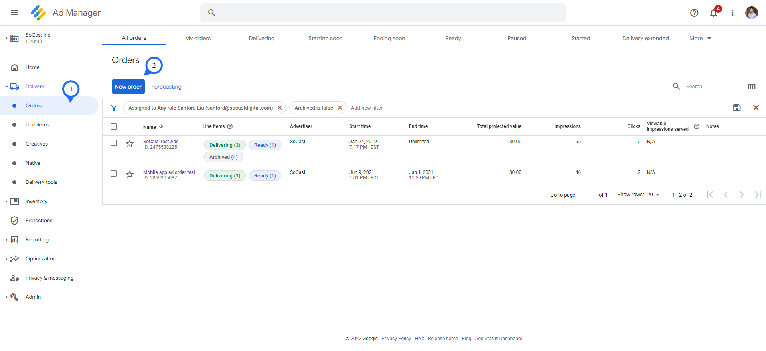Switch to the Starting soon tab
Viewport: 766px width, 351px height.
[326, 38]
